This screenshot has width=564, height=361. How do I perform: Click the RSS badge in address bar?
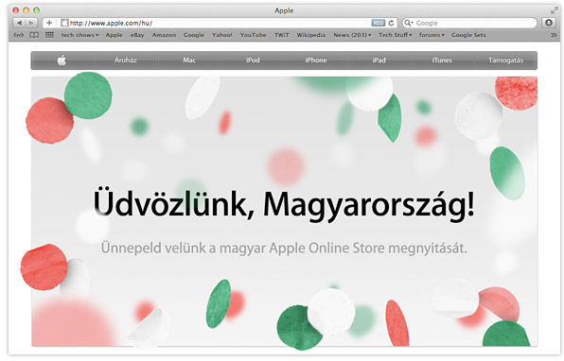(x=378, y=23)
